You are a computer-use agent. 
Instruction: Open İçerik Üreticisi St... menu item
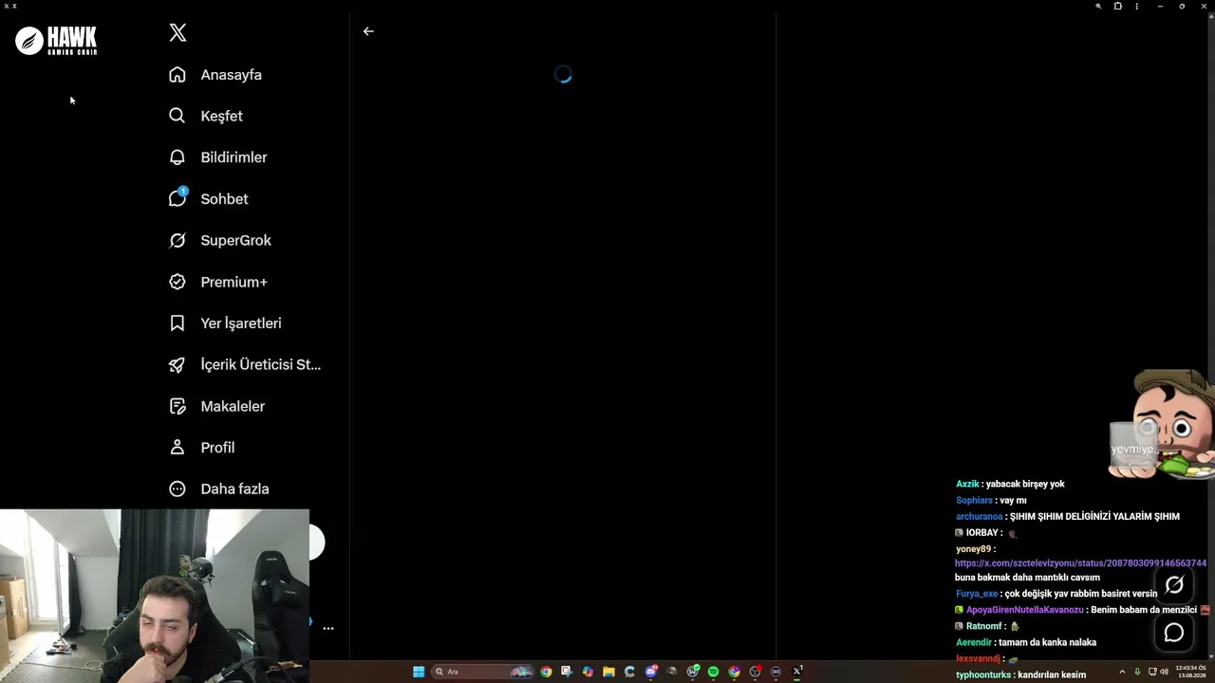(260, 364)
